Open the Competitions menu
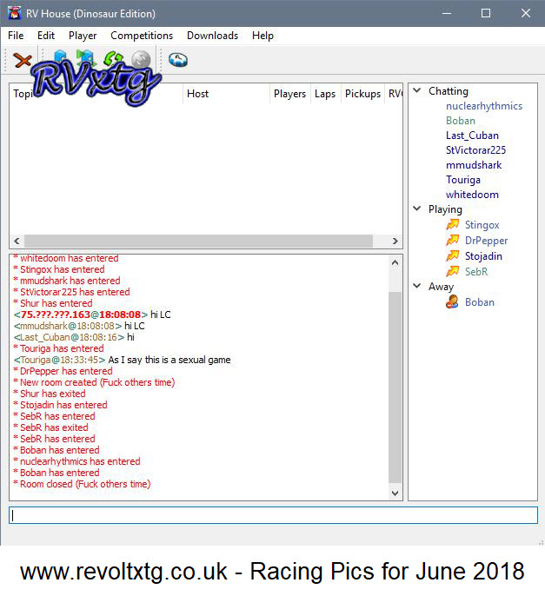The width and height of the screenshot is (545, 596). [x=142, y=36]
